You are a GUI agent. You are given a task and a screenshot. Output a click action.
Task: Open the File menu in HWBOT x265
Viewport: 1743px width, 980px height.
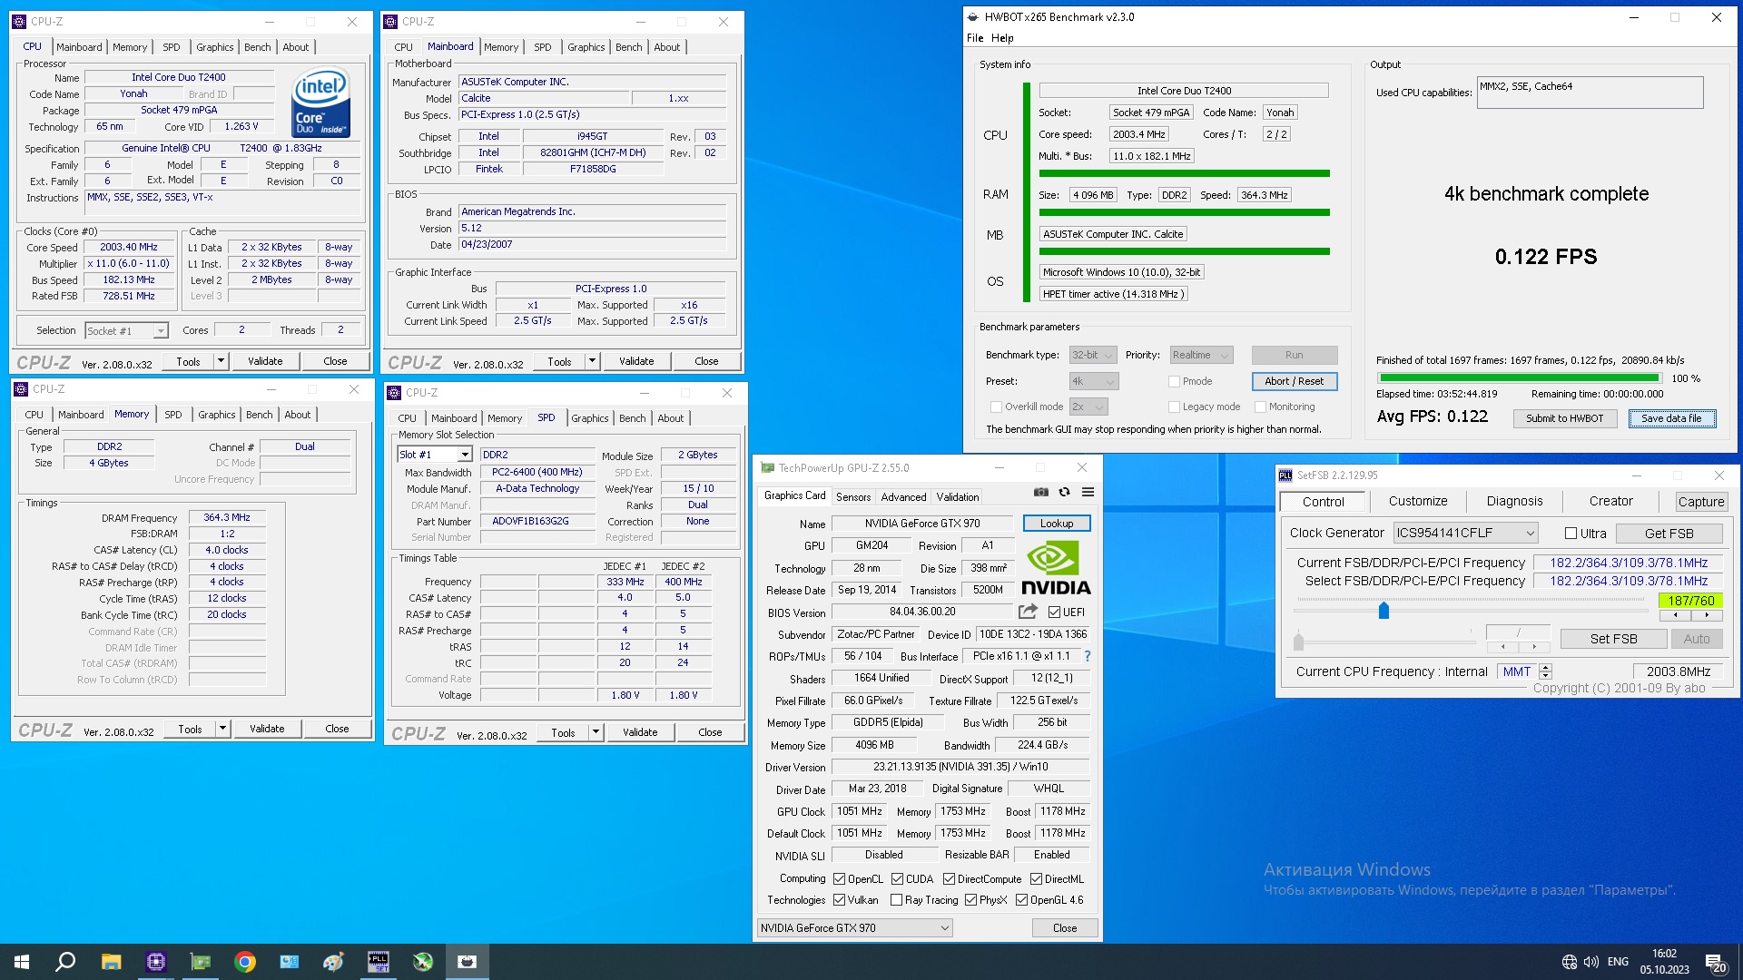[975, 38]
